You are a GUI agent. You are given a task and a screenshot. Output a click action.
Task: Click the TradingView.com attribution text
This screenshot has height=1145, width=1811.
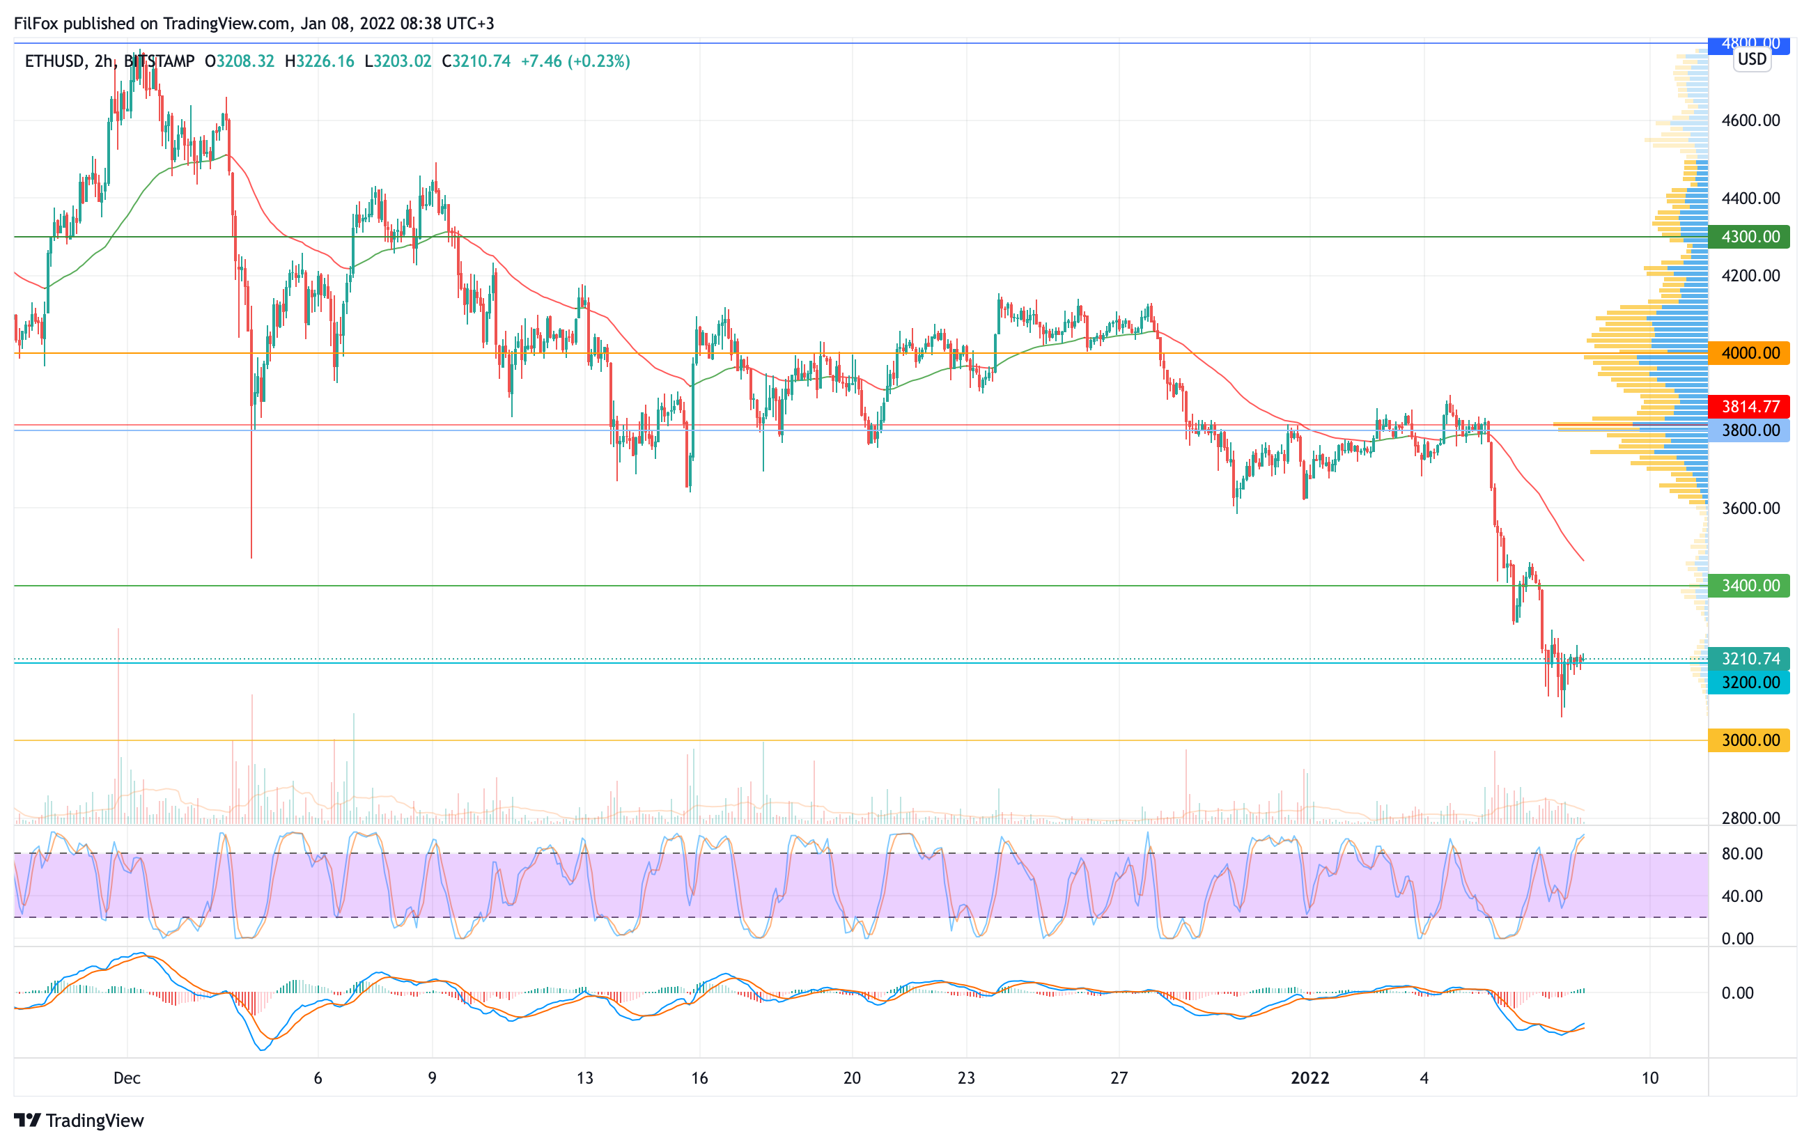226,23
